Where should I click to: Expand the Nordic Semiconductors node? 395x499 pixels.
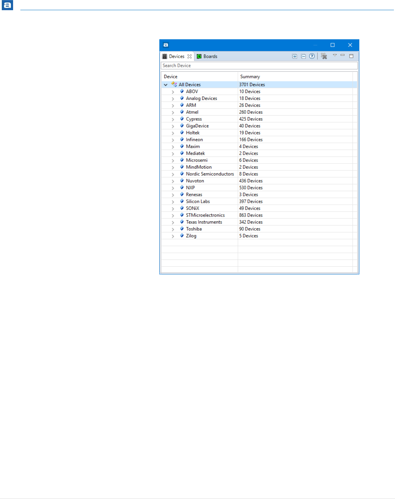173,174
